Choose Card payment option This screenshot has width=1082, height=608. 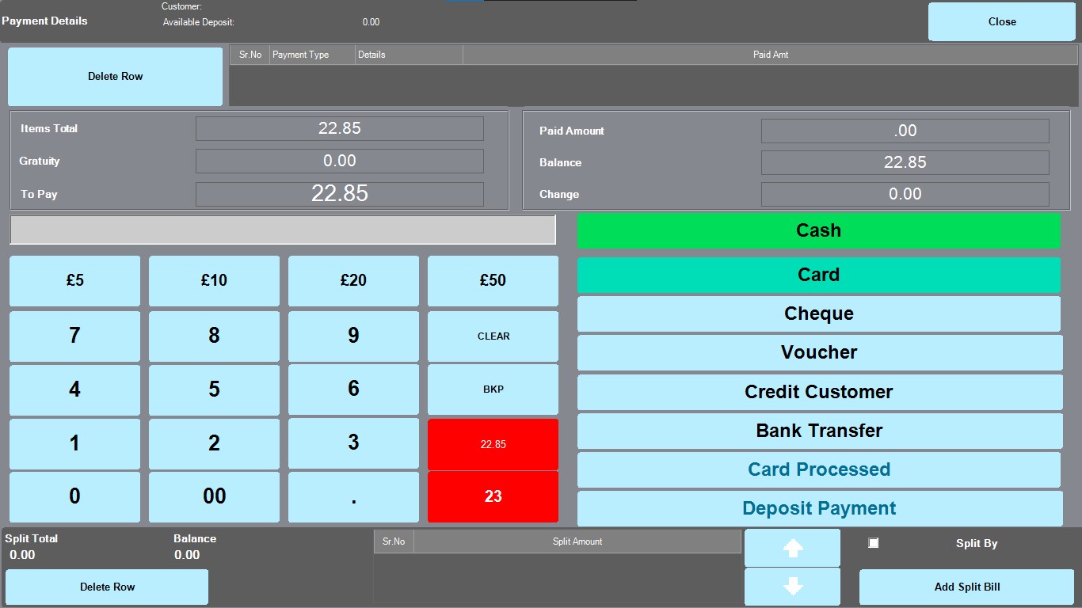(818, 275)
